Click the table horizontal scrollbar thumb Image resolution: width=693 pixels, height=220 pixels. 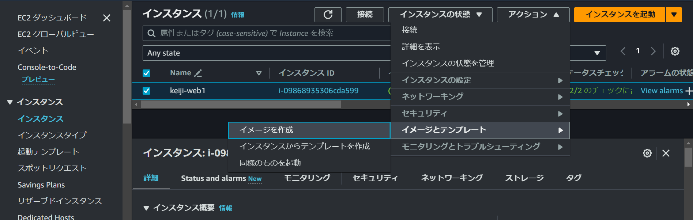[x=241, y=105]
